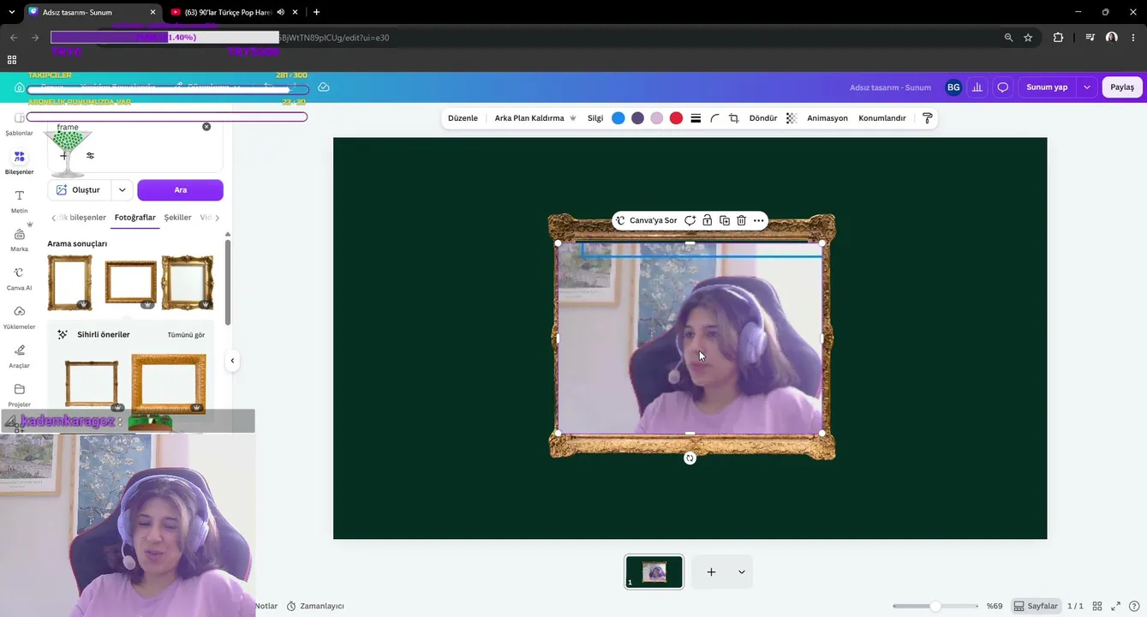Open the Marka brand panel
The image size is (1147, 617).
[x=19, y=239]
